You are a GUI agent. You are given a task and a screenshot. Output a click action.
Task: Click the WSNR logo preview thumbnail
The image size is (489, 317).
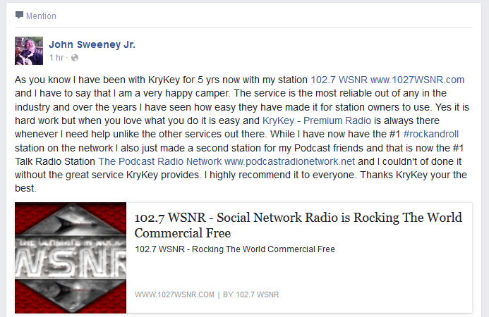click(x=71, y=258)
